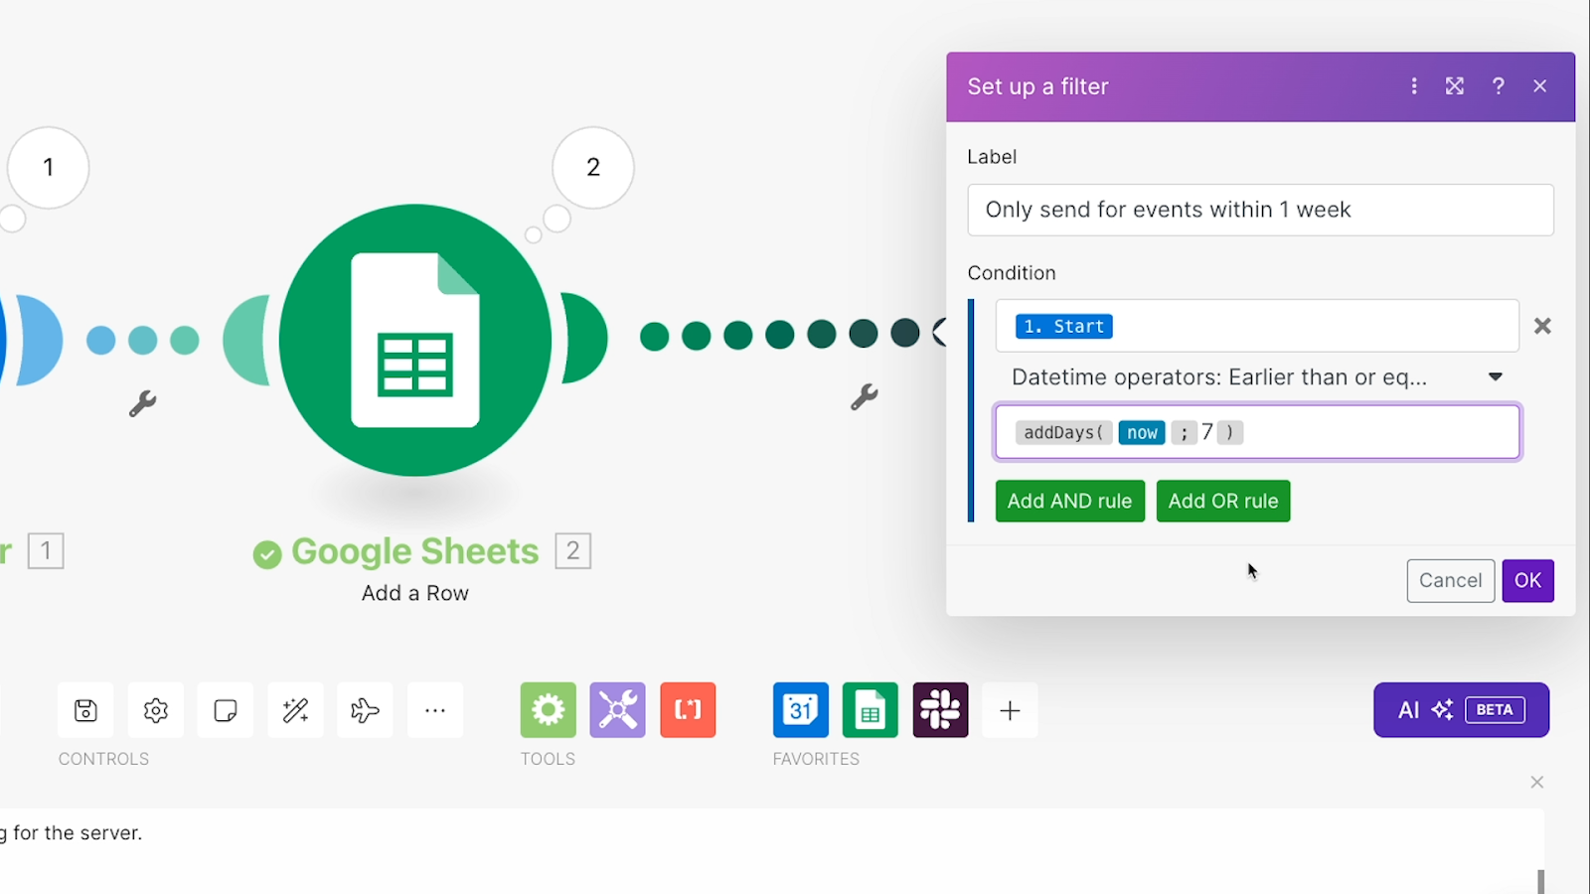The image size is (1590, 894).
Task: Confirm filter with OK button
Action: 1528,580
